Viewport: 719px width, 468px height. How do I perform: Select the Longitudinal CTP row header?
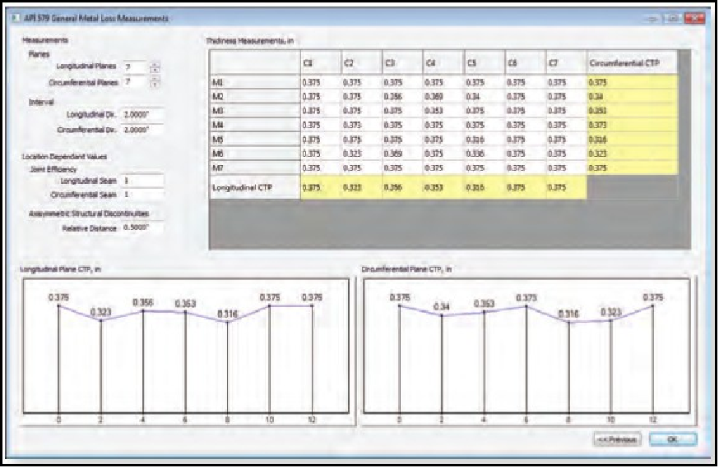coord(253,186)
